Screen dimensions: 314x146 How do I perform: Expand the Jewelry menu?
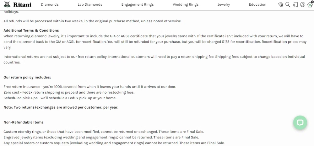[x=224, y=5]
